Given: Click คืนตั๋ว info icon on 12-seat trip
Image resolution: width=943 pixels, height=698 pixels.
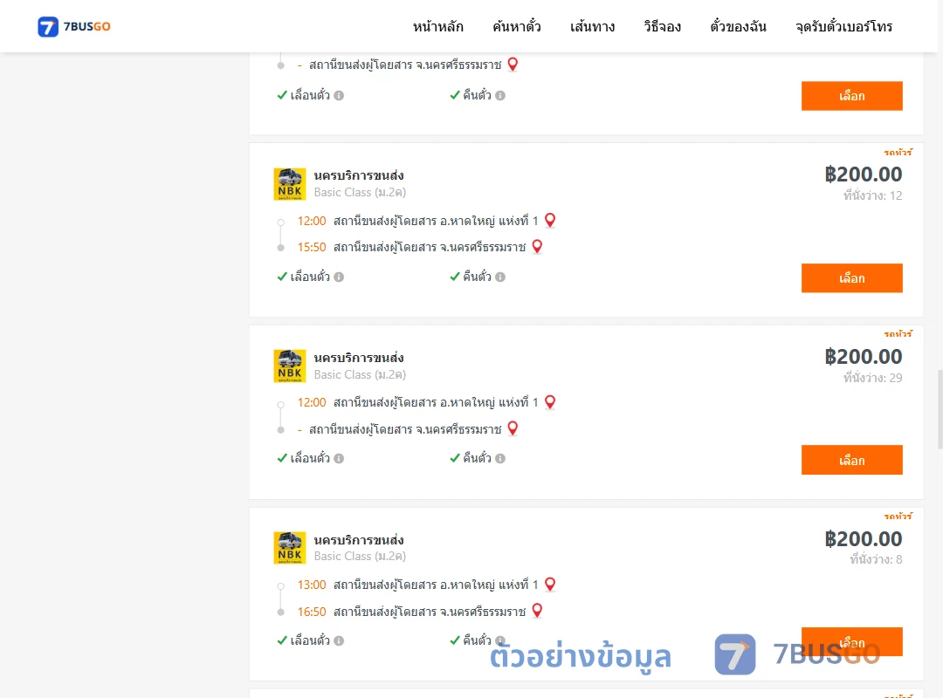Looking at the screenshot, I should 500,277.
